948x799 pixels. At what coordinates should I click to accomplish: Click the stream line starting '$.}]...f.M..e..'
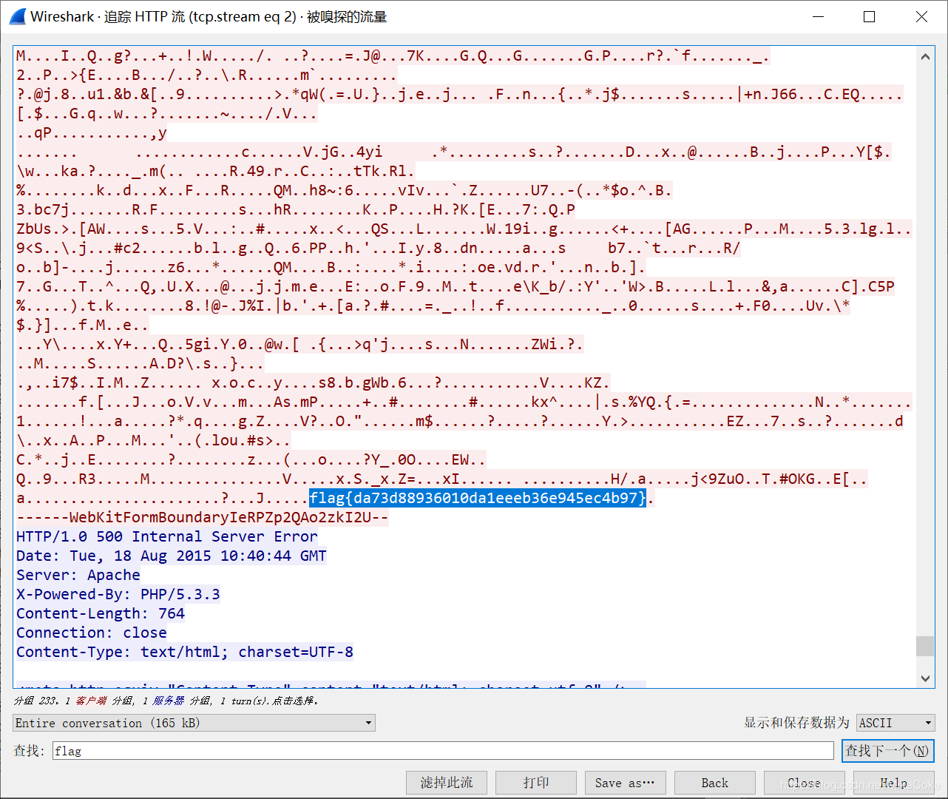(x=82, y=325)
